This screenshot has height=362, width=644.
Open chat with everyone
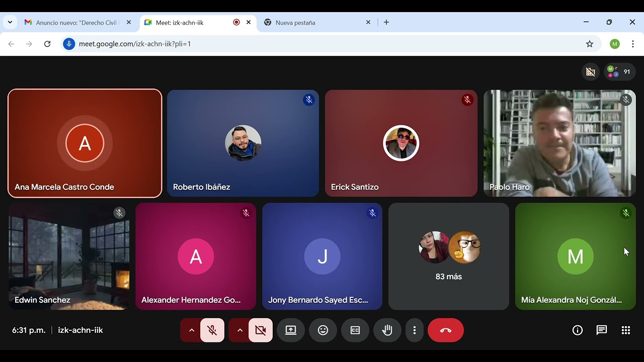(602, 330)
